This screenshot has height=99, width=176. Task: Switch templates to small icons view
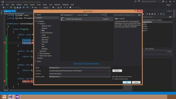(103, 15)
